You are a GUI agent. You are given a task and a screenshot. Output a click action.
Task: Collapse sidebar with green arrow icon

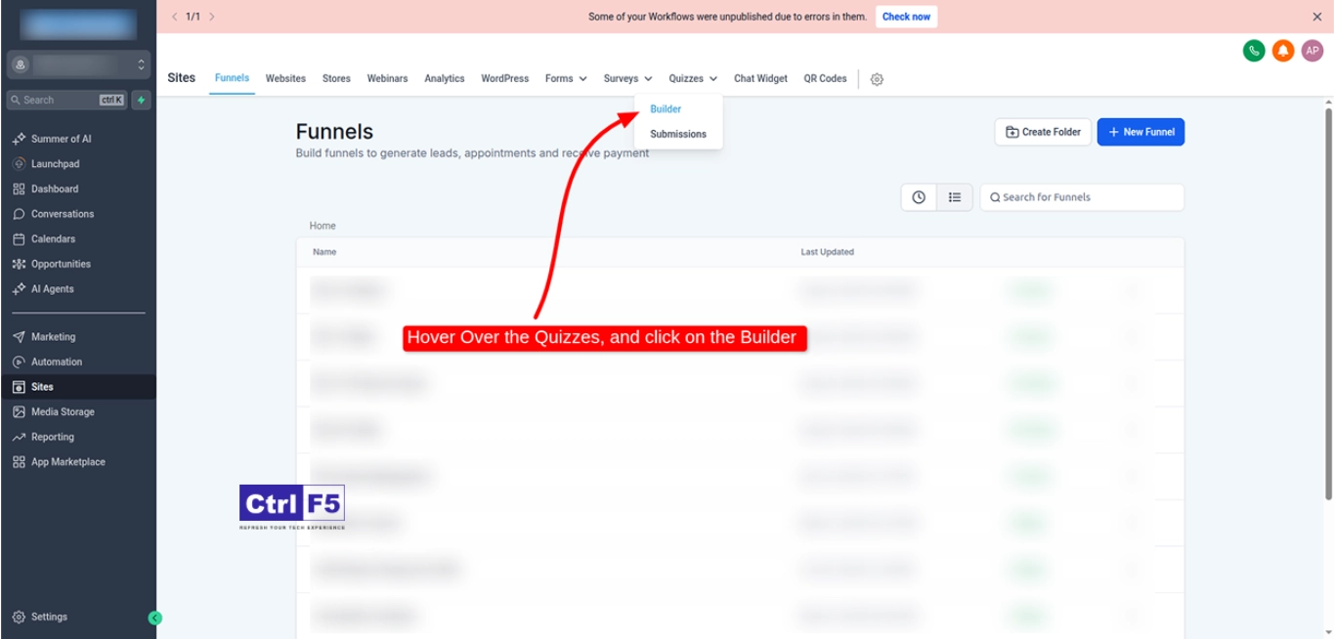click(x=154, y=618)
